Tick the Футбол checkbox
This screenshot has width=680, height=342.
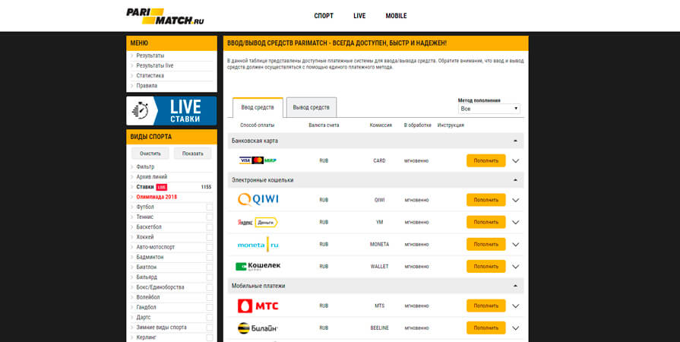(x=210, y=207)
